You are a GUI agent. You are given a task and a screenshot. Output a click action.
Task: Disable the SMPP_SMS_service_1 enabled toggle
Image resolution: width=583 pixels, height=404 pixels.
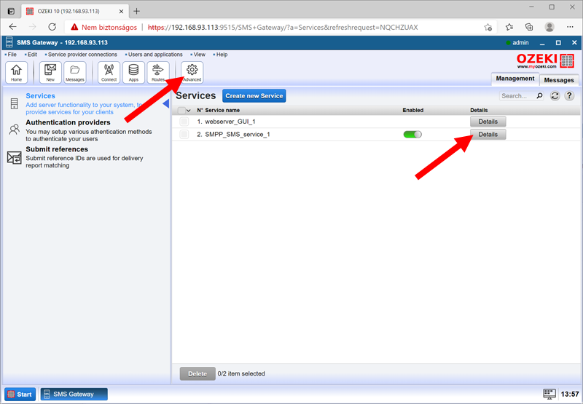click(412, 135)
